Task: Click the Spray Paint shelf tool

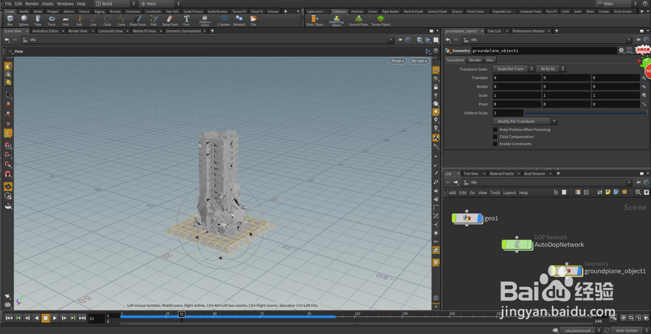Action: point(170,20)
